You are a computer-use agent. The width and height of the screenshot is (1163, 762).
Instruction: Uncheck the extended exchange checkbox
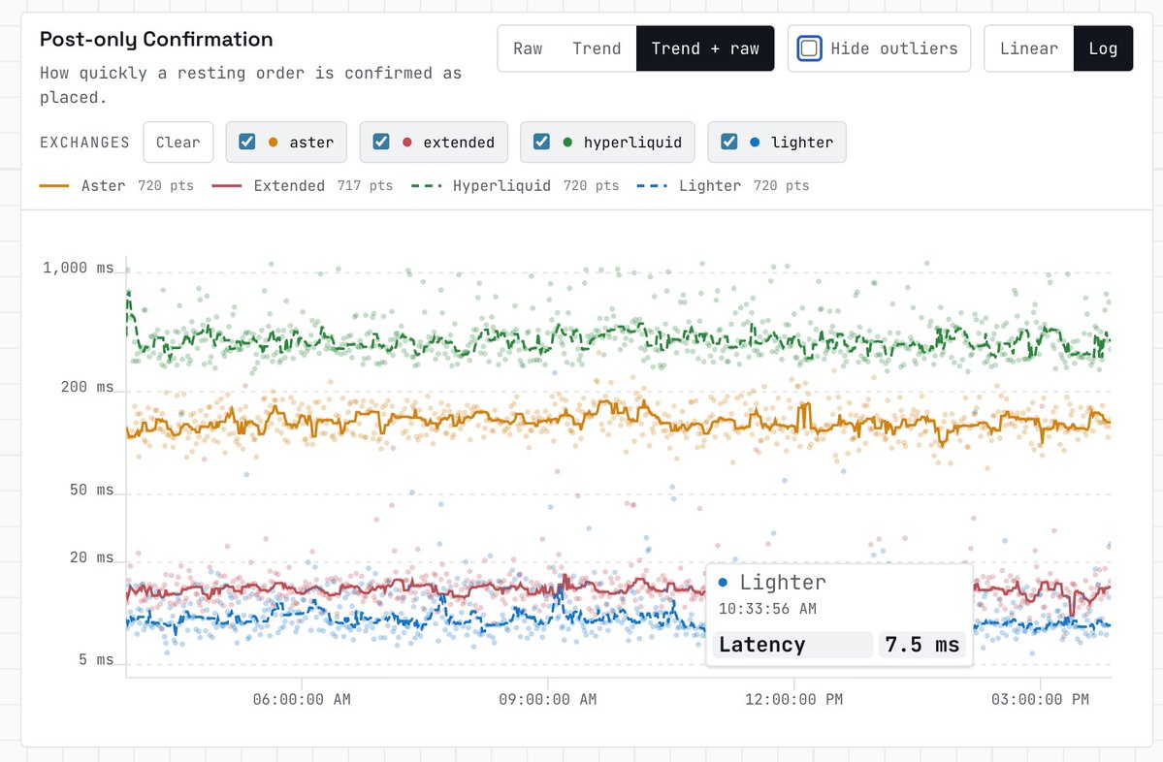coord(381,142)
